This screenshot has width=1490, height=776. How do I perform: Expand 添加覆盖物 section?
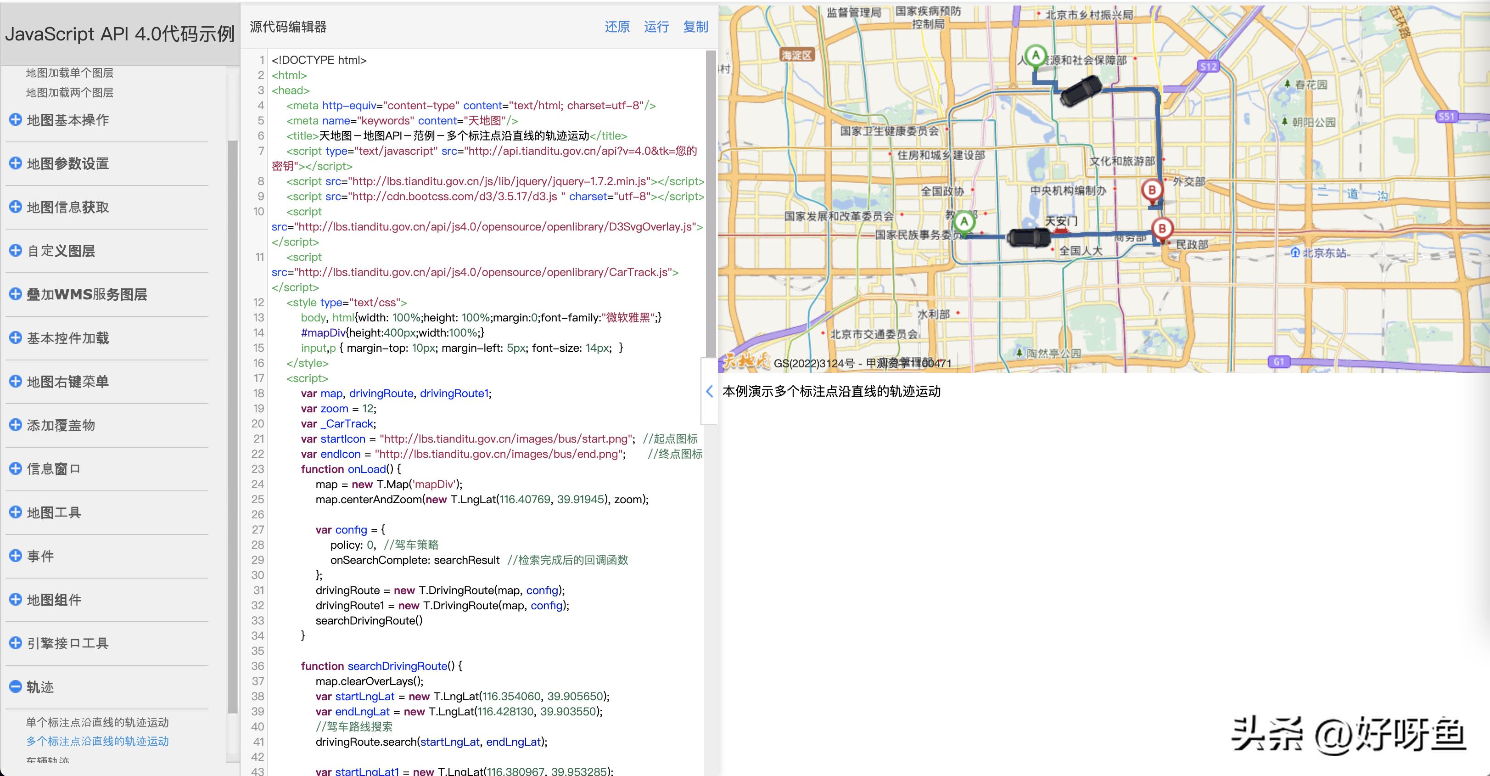coord(16,425)
